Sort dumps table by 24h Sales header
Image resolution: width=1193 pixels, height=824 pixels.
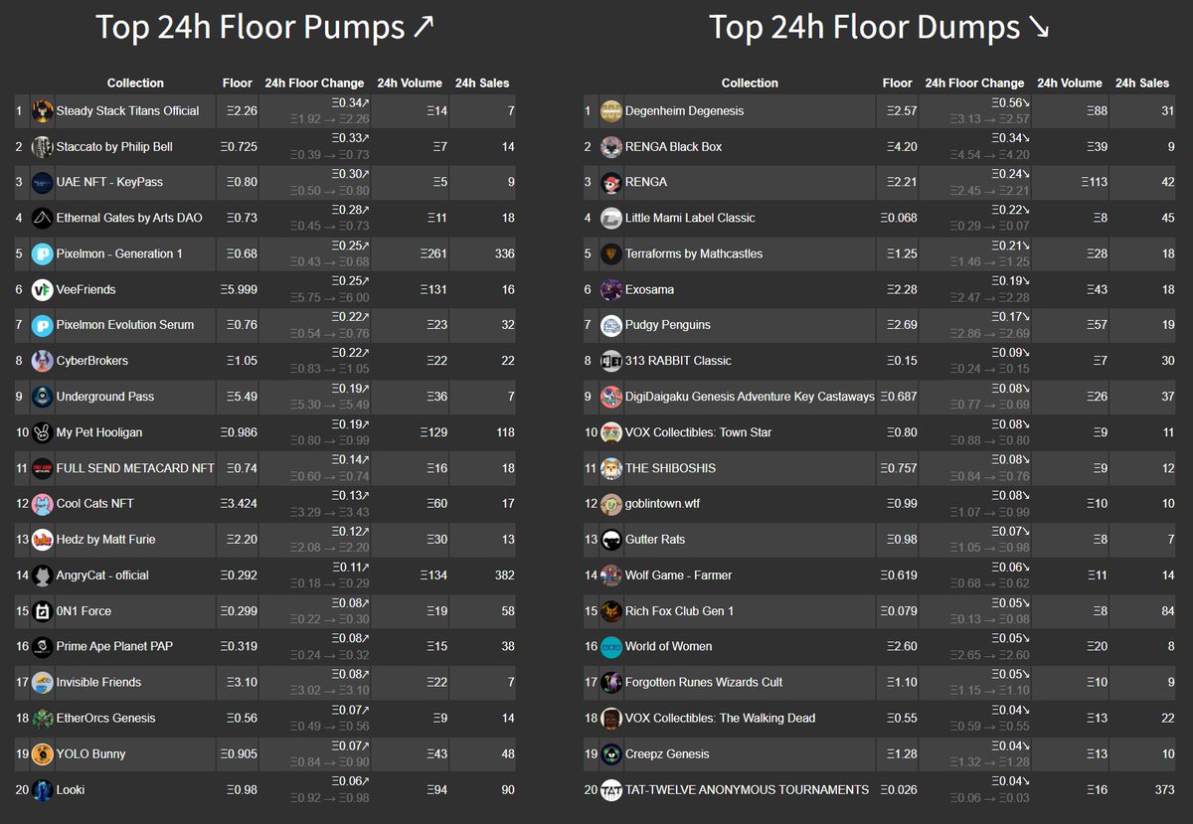(x=1142, y=83)
